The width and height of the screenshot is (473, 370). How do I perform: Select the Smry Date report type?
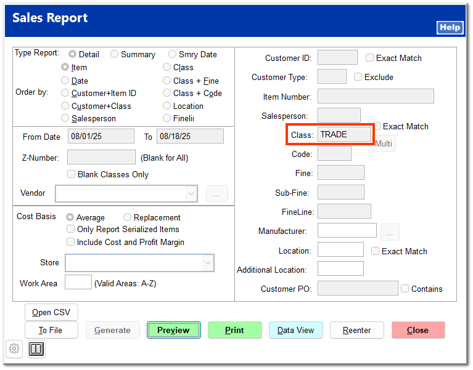[x=172, y=54]
